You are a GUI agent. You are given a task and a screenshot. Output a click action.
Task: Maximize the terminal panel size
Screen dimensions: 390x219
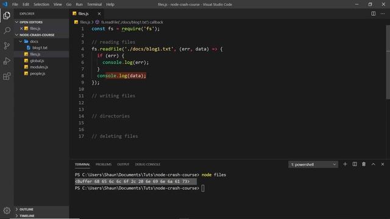coord(373,164)
